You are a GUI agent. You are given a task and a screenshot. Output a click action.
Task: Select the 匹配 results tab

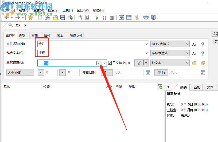197,87
